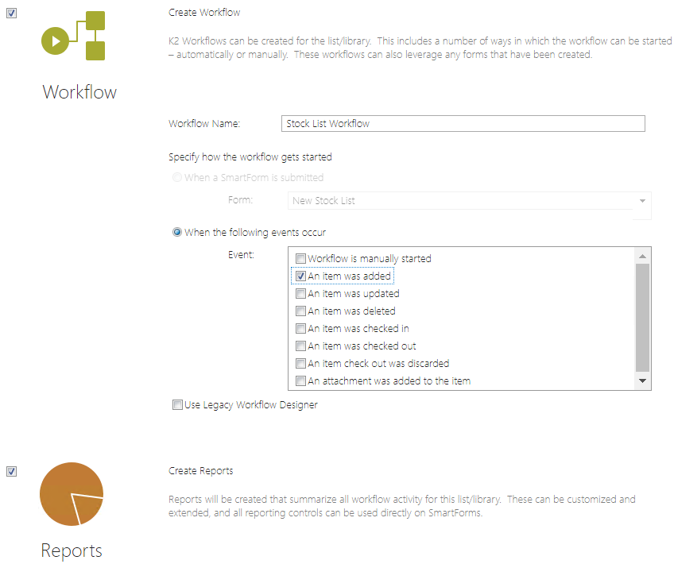Click the 'Create Workflow' title text

204,13
